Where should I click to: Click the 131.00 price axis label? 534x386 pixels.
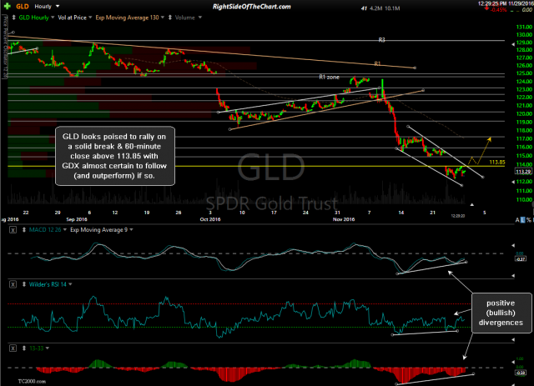(x=524, y=27)
